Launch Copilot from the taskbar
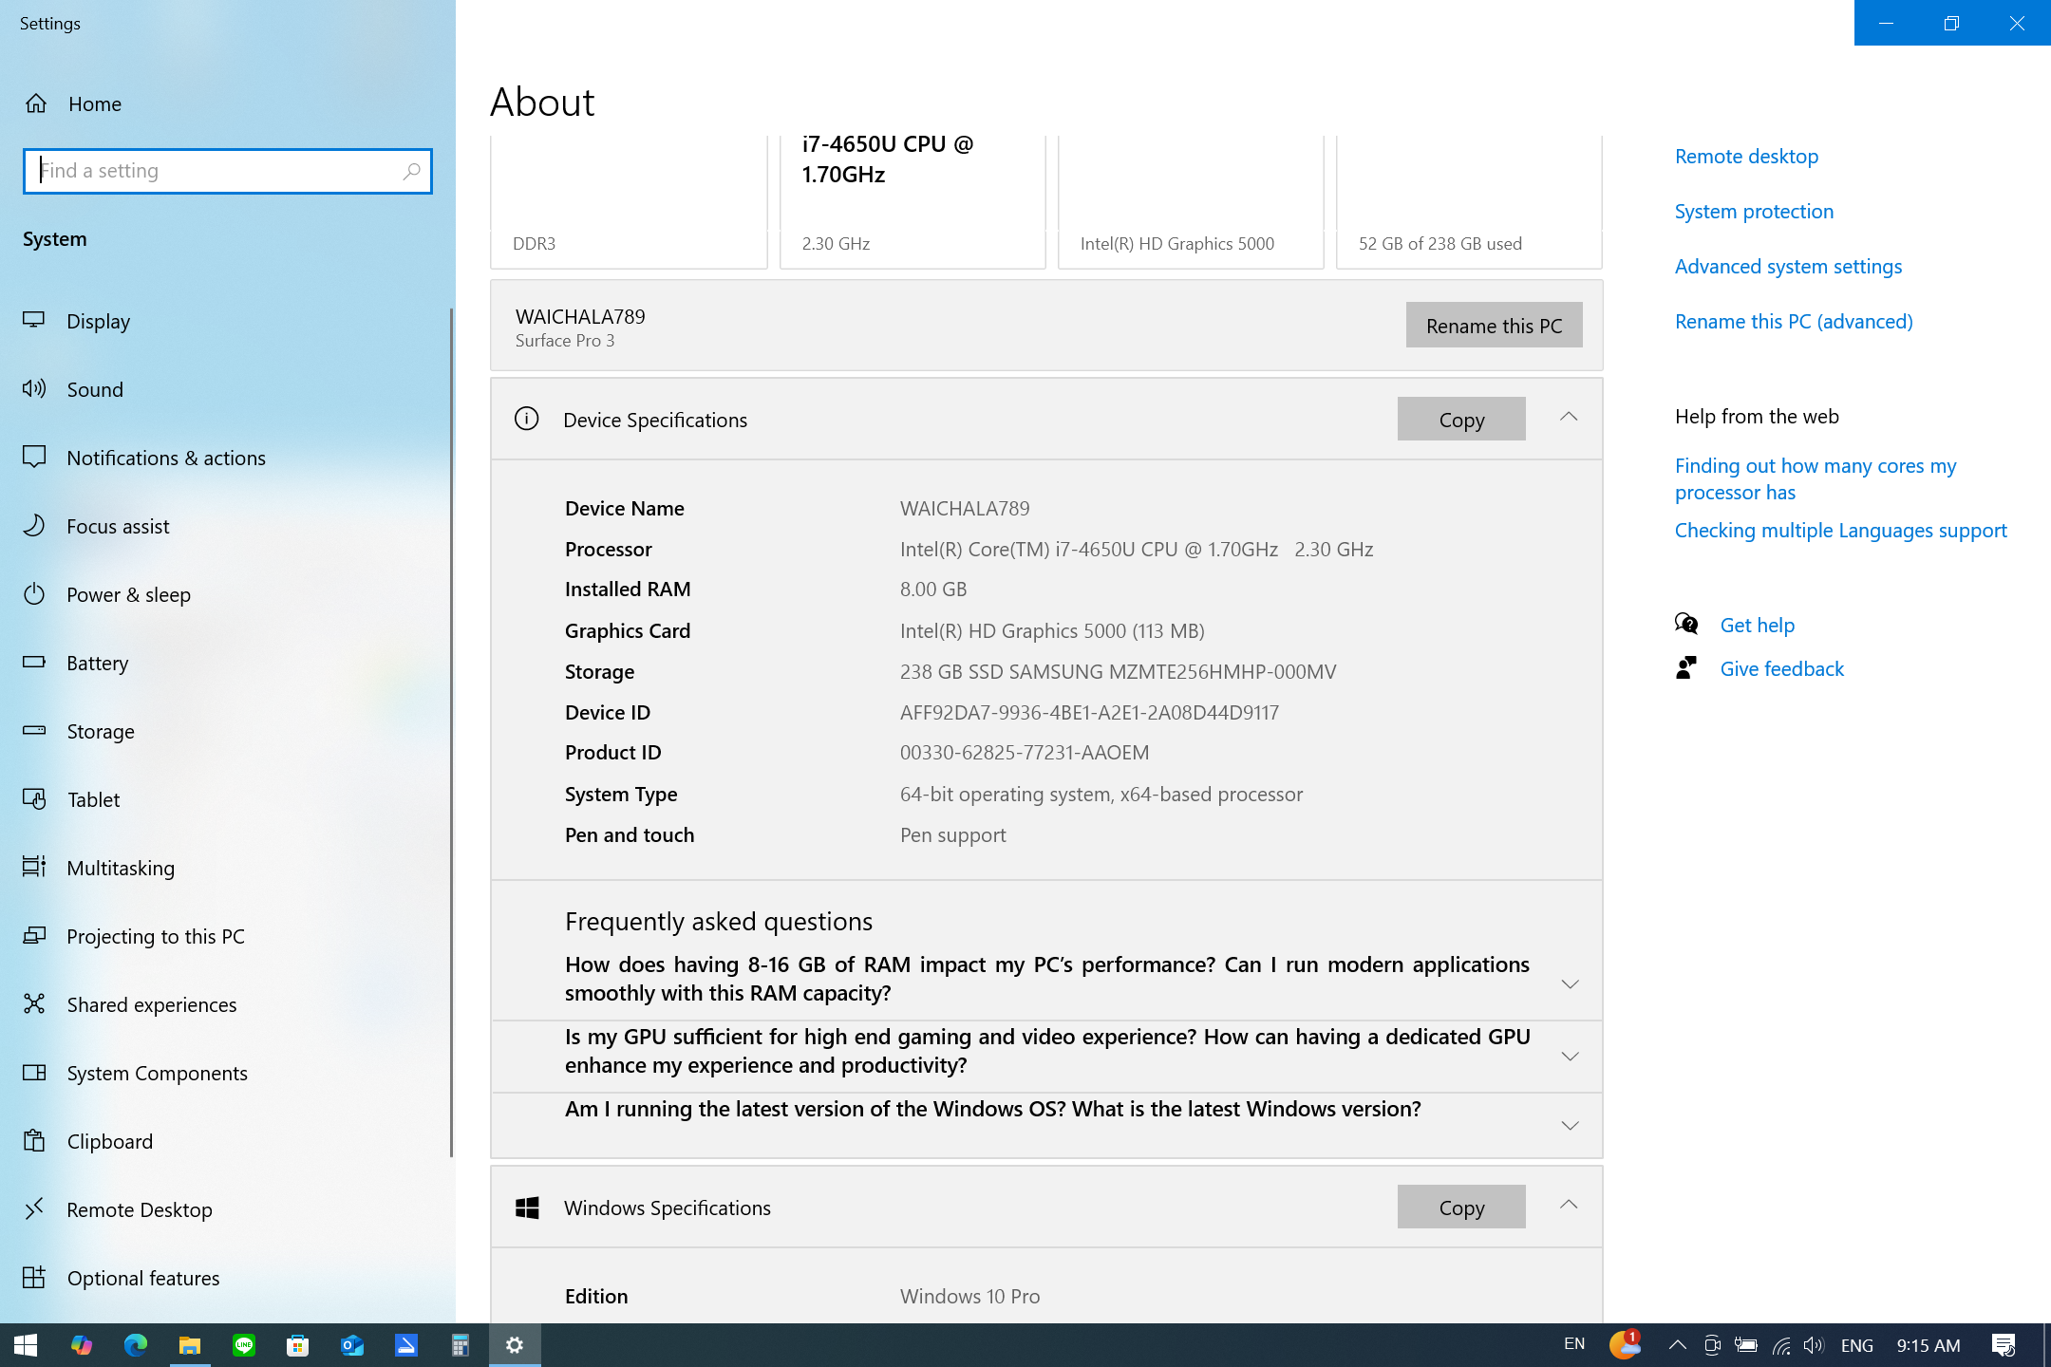 81,1345
